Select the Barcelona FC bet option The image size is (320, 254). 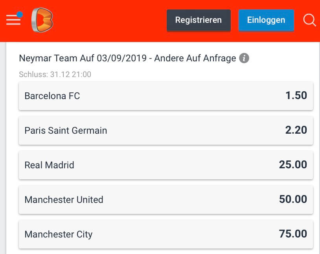click(166, 96)
